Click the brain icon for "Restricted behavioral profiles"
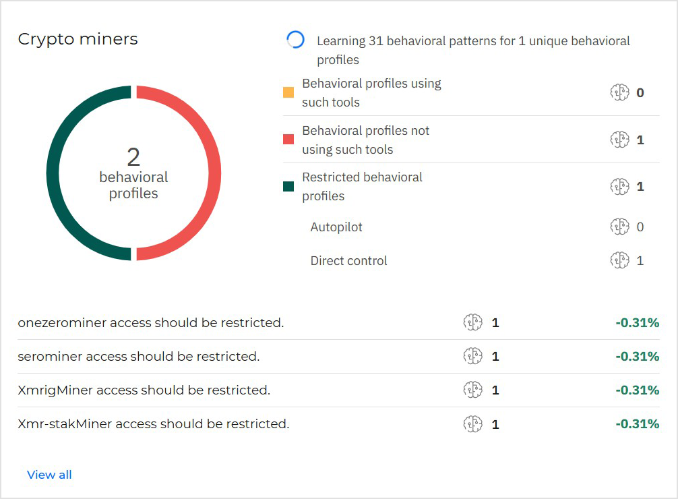The height and width of the screenshot is (499, 678). 620,186
